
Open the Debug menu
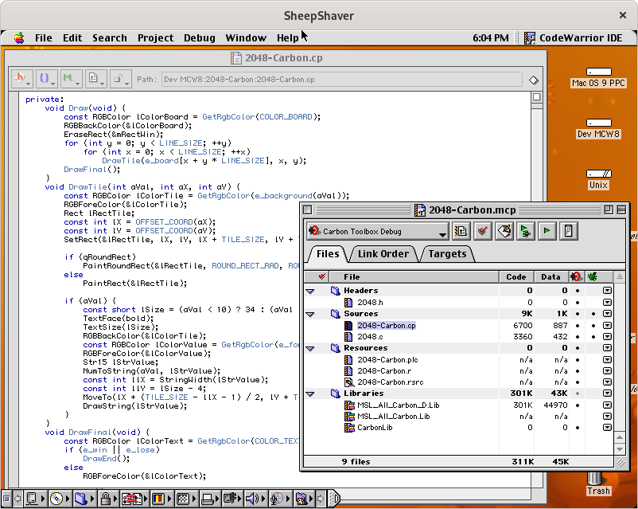[200, 38]
